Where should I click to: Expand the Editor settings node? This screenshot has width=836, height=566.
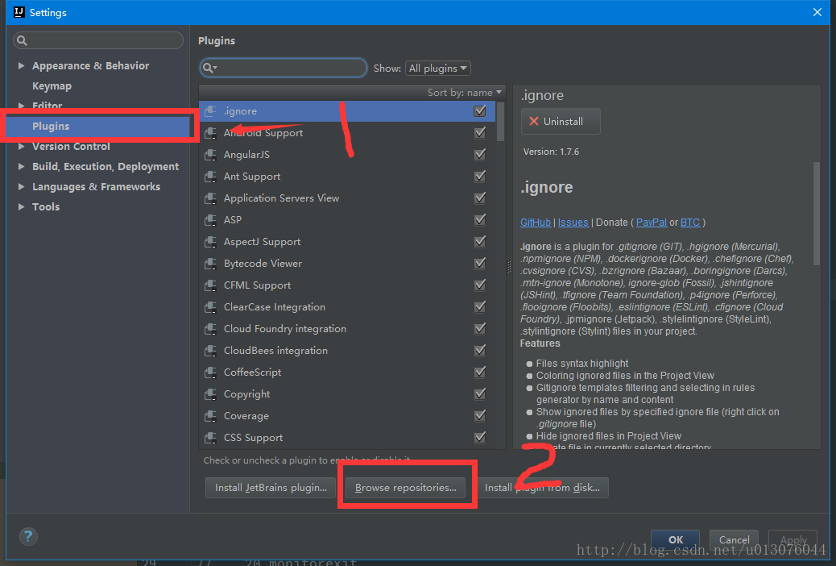coord(21,106)
